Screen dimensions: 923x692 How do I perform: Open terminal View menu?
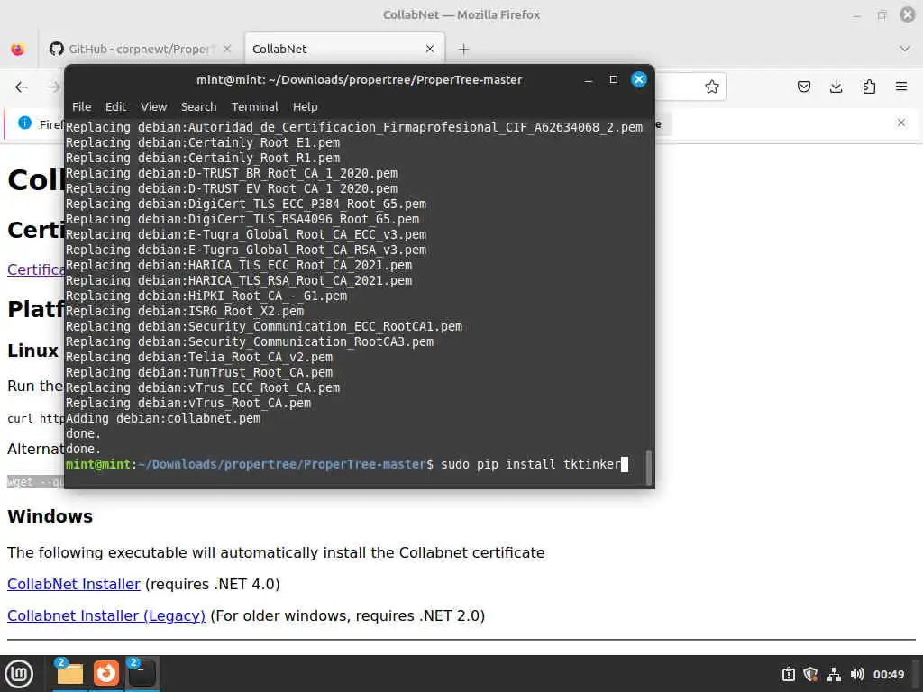coord(153,106)
